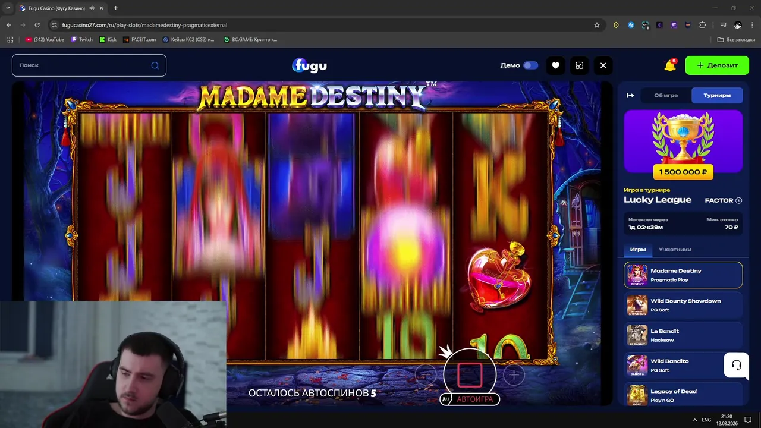This screenshot has height=428, width=761.
Task: Open YouTube bookmark
Action: [45, 39]
